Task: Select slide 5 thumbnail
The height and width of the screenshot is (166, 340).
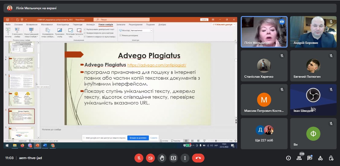Action: point(22,63)
